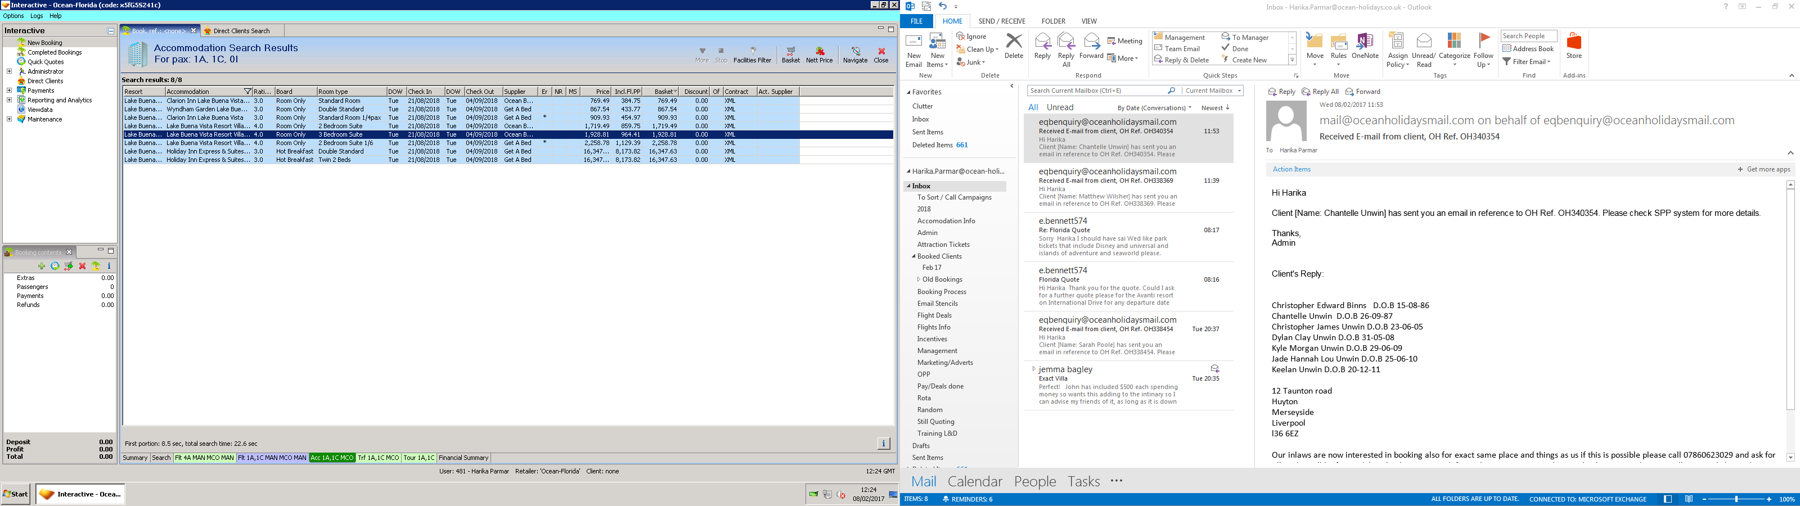Viewport: 1800px width, 506px height.
Task: Click the Facilities Filter toolbar icon
Action: [x=752, y=55]
